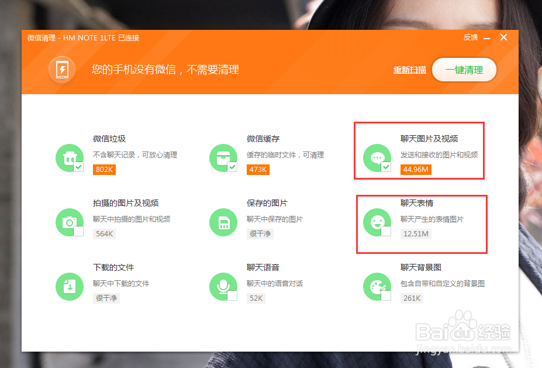Image resolution: width=542 pixels, height=368 pixels.
Task: Click description 聊天中下载的文件
Action: point(121,284)
